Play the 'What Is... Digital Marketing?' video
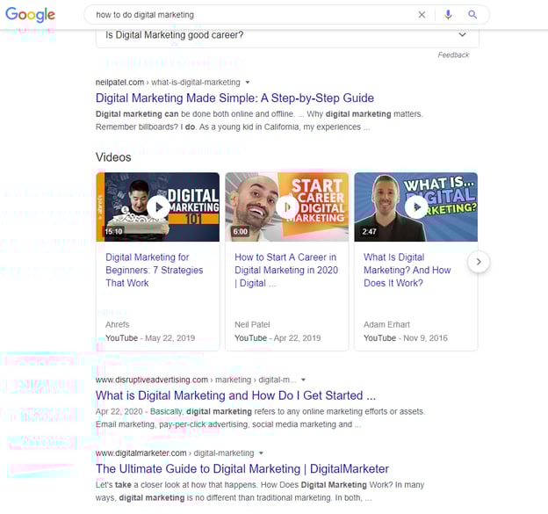 coord(416,207)
